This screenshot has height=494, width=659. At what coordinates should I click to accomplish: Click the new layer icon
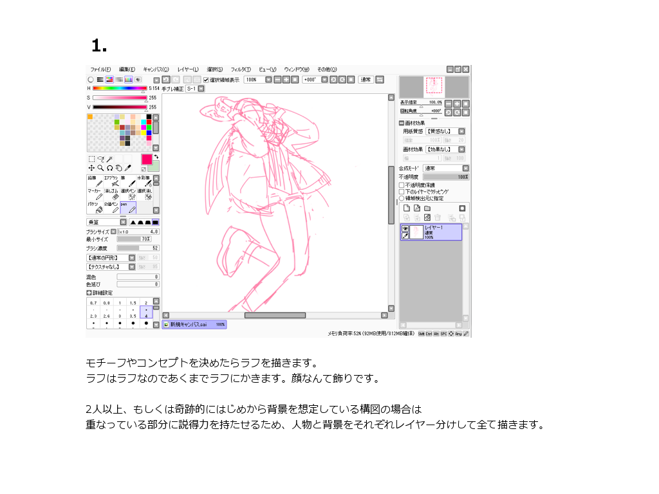tap(406, 208)
